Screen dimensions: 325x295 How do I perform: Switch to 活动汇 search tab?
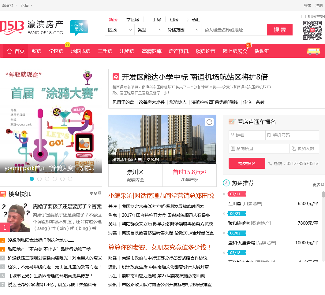coord(194,20)
